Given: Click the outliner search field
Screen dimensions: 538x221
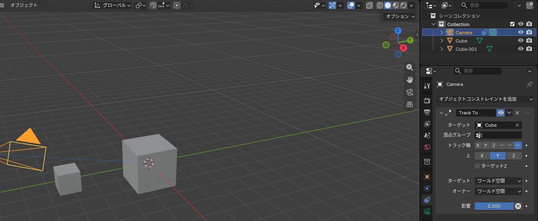Looking at the screenshot, I should pos(484,5).
